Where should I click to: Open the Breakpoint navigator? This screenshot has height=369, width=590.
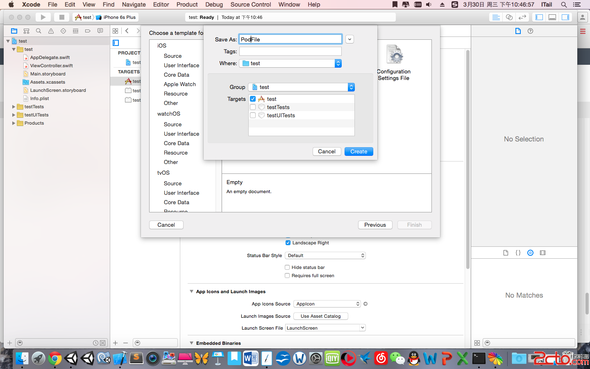coord(88,31)
